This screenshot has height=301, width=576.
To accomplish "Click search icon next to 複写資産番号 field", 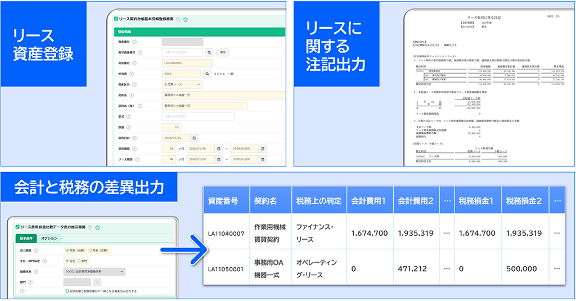I will pos(209,52).
